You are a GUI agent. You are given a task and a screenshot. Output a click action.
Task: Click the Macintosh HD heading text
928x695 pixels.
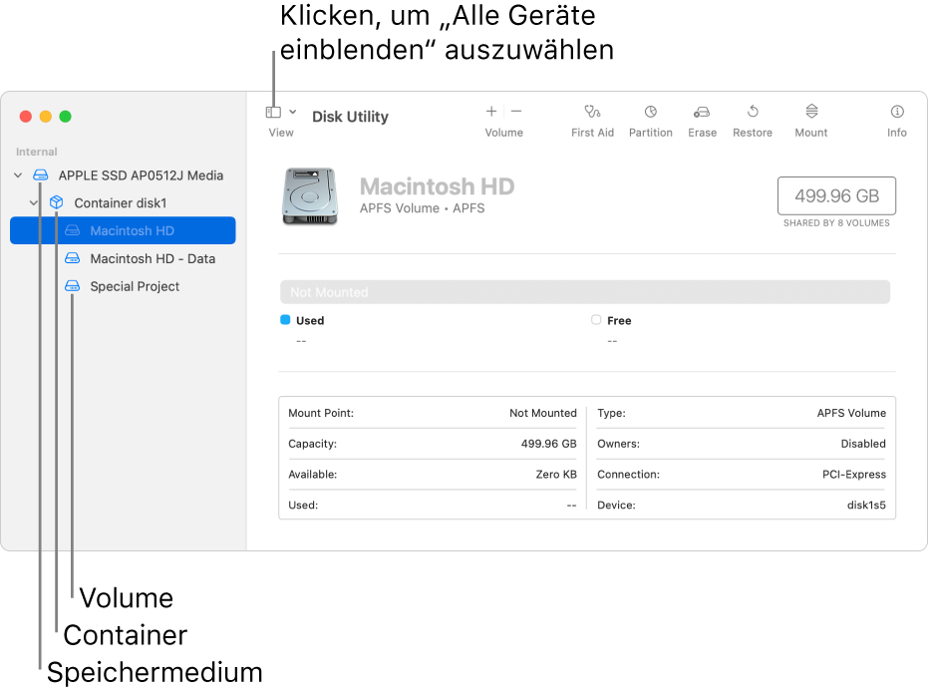point(437,186)
